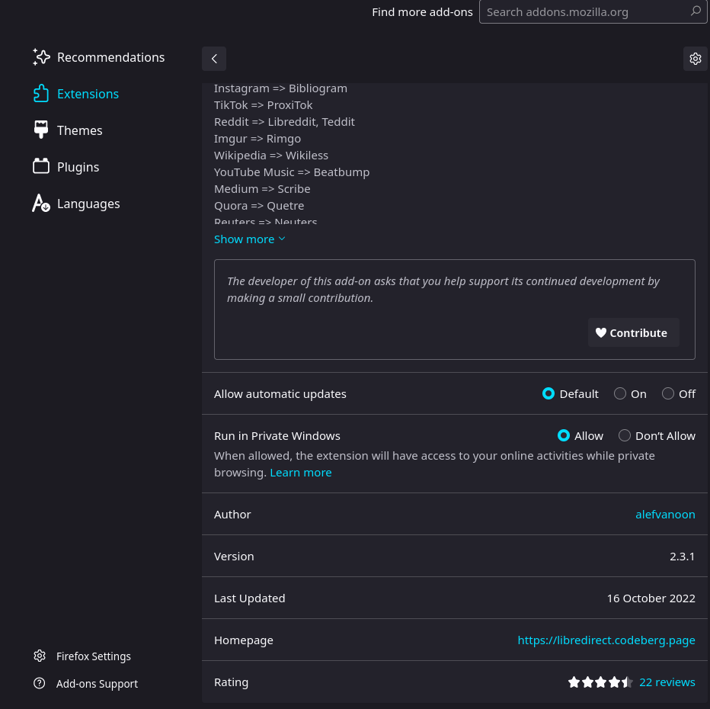Image resolution: width=710 pixels, height=709 pixels.
Task: Turn automatic updates Off
Action: click(x=668, y=393)
